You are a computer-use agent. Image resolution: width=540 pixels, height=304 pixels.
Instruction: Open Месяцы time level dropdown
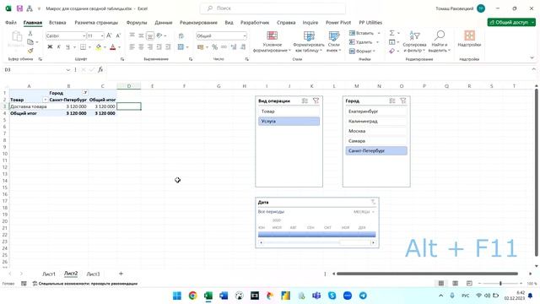364,212
